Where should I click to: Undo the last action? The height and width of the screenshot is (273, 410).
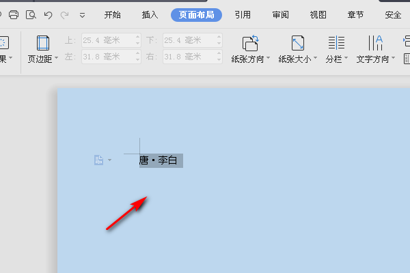(48, 15)
